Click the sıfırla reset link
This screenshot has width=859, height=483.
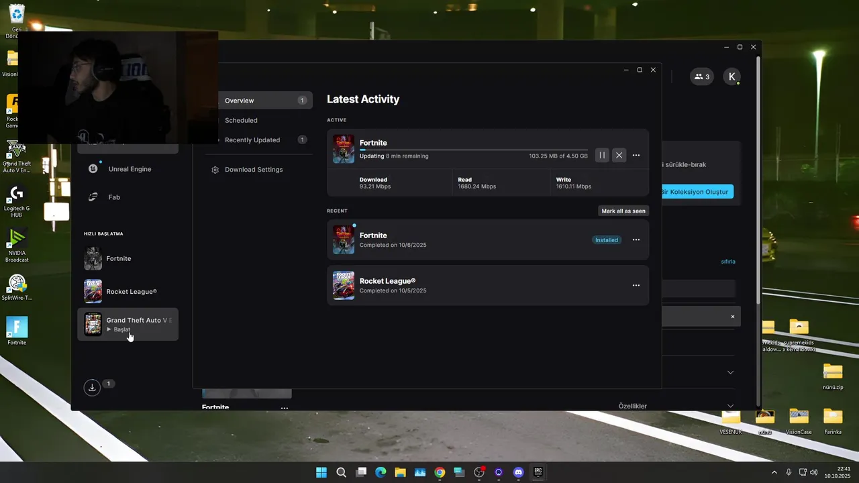click(728, 261)
